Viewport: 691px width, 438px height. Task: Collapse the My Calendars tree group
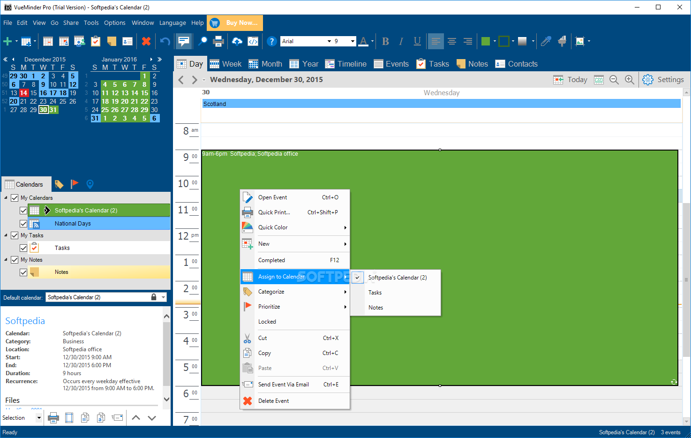(x=6, y=198)
